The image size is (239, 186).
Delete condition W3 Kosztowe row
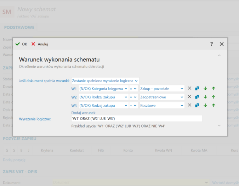click(x=189, y=105)
